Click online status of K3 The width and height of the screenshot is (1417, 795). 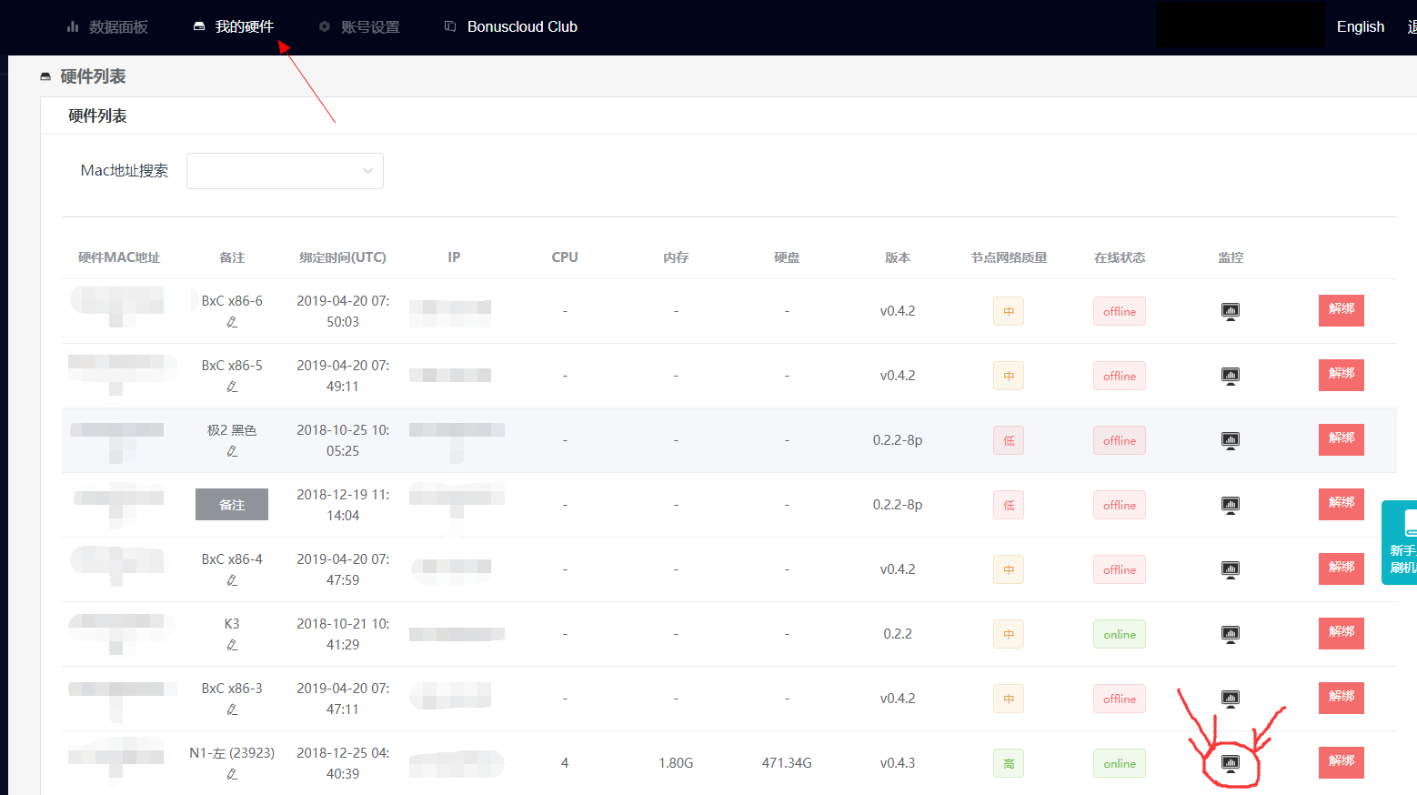(1120, 634)
